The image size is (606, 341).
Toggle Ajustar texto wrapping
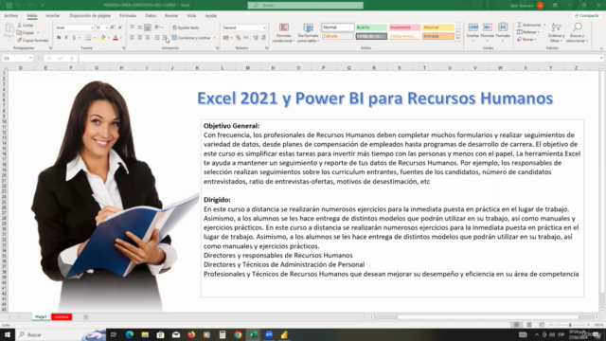[x=186, y=27]
